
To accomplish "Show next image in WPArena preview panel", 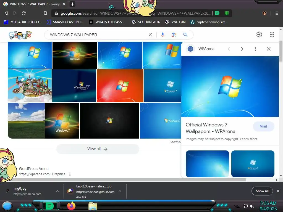I will (242, 49).
